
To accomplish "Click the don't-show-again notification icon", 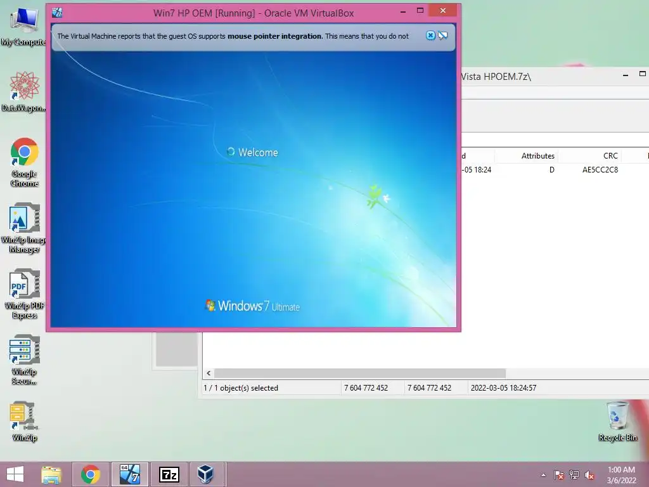I will pyautogui.click(x=443, y=36).
